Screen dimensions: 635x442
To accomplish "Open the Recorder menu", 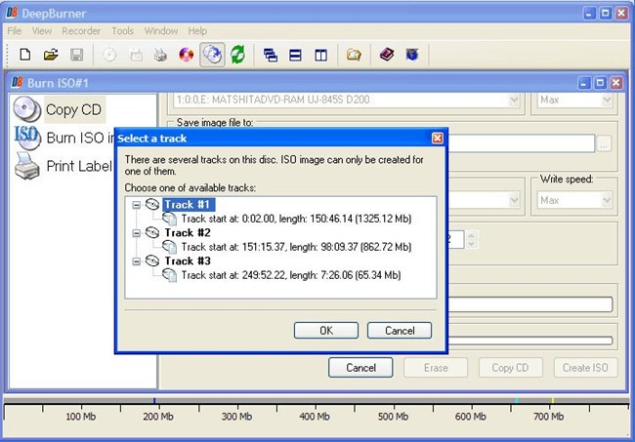I will [x=81, y=31].
